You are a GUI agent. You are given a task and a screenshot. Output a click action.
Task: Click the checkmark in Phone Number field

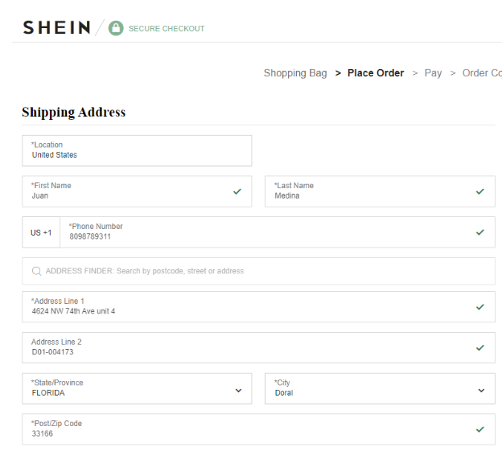(x=480, y=232)
